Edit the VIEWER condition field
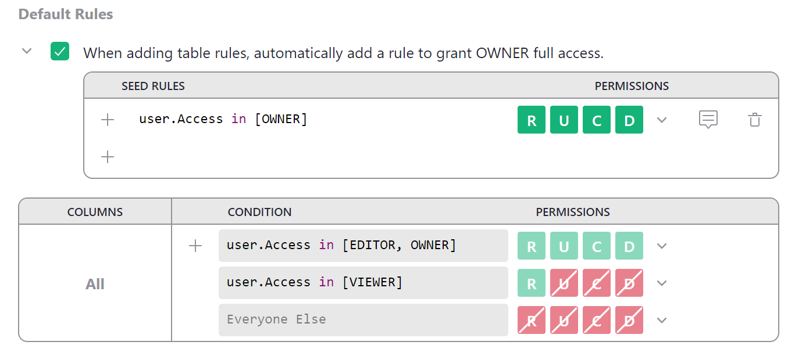Screen dimensions: 795x356 [363, 283]
